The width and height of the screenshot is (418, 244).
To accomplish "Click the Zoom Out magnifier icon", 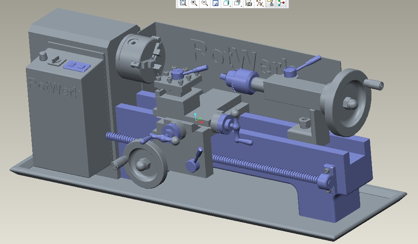I will pos(205,3).
